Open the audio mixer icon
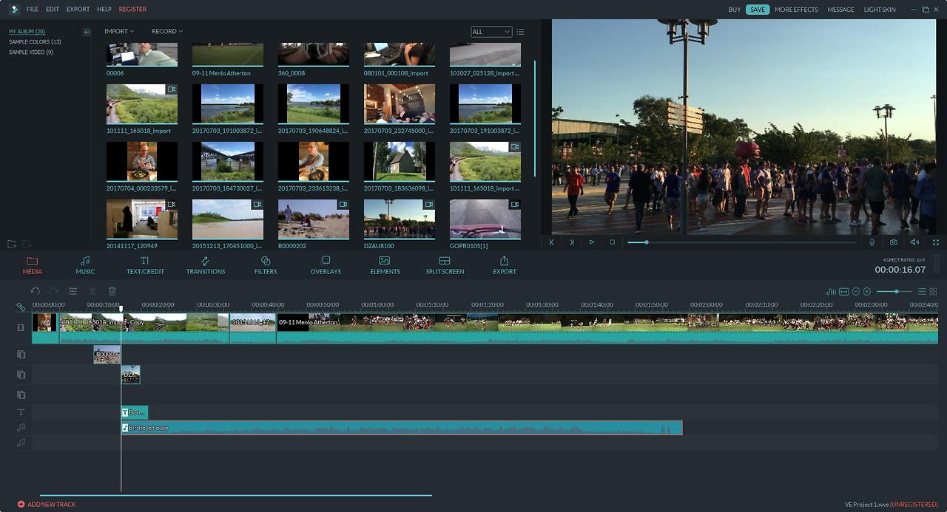 click(831, 292)
